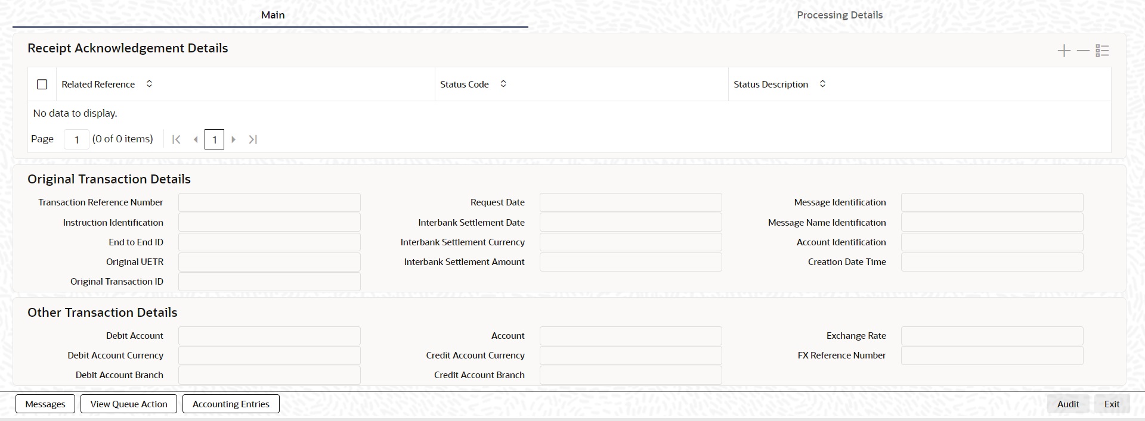The width and height of the screenshot is (1145, 421).
Task: Go to next page arrow
Action: [234, 139]
